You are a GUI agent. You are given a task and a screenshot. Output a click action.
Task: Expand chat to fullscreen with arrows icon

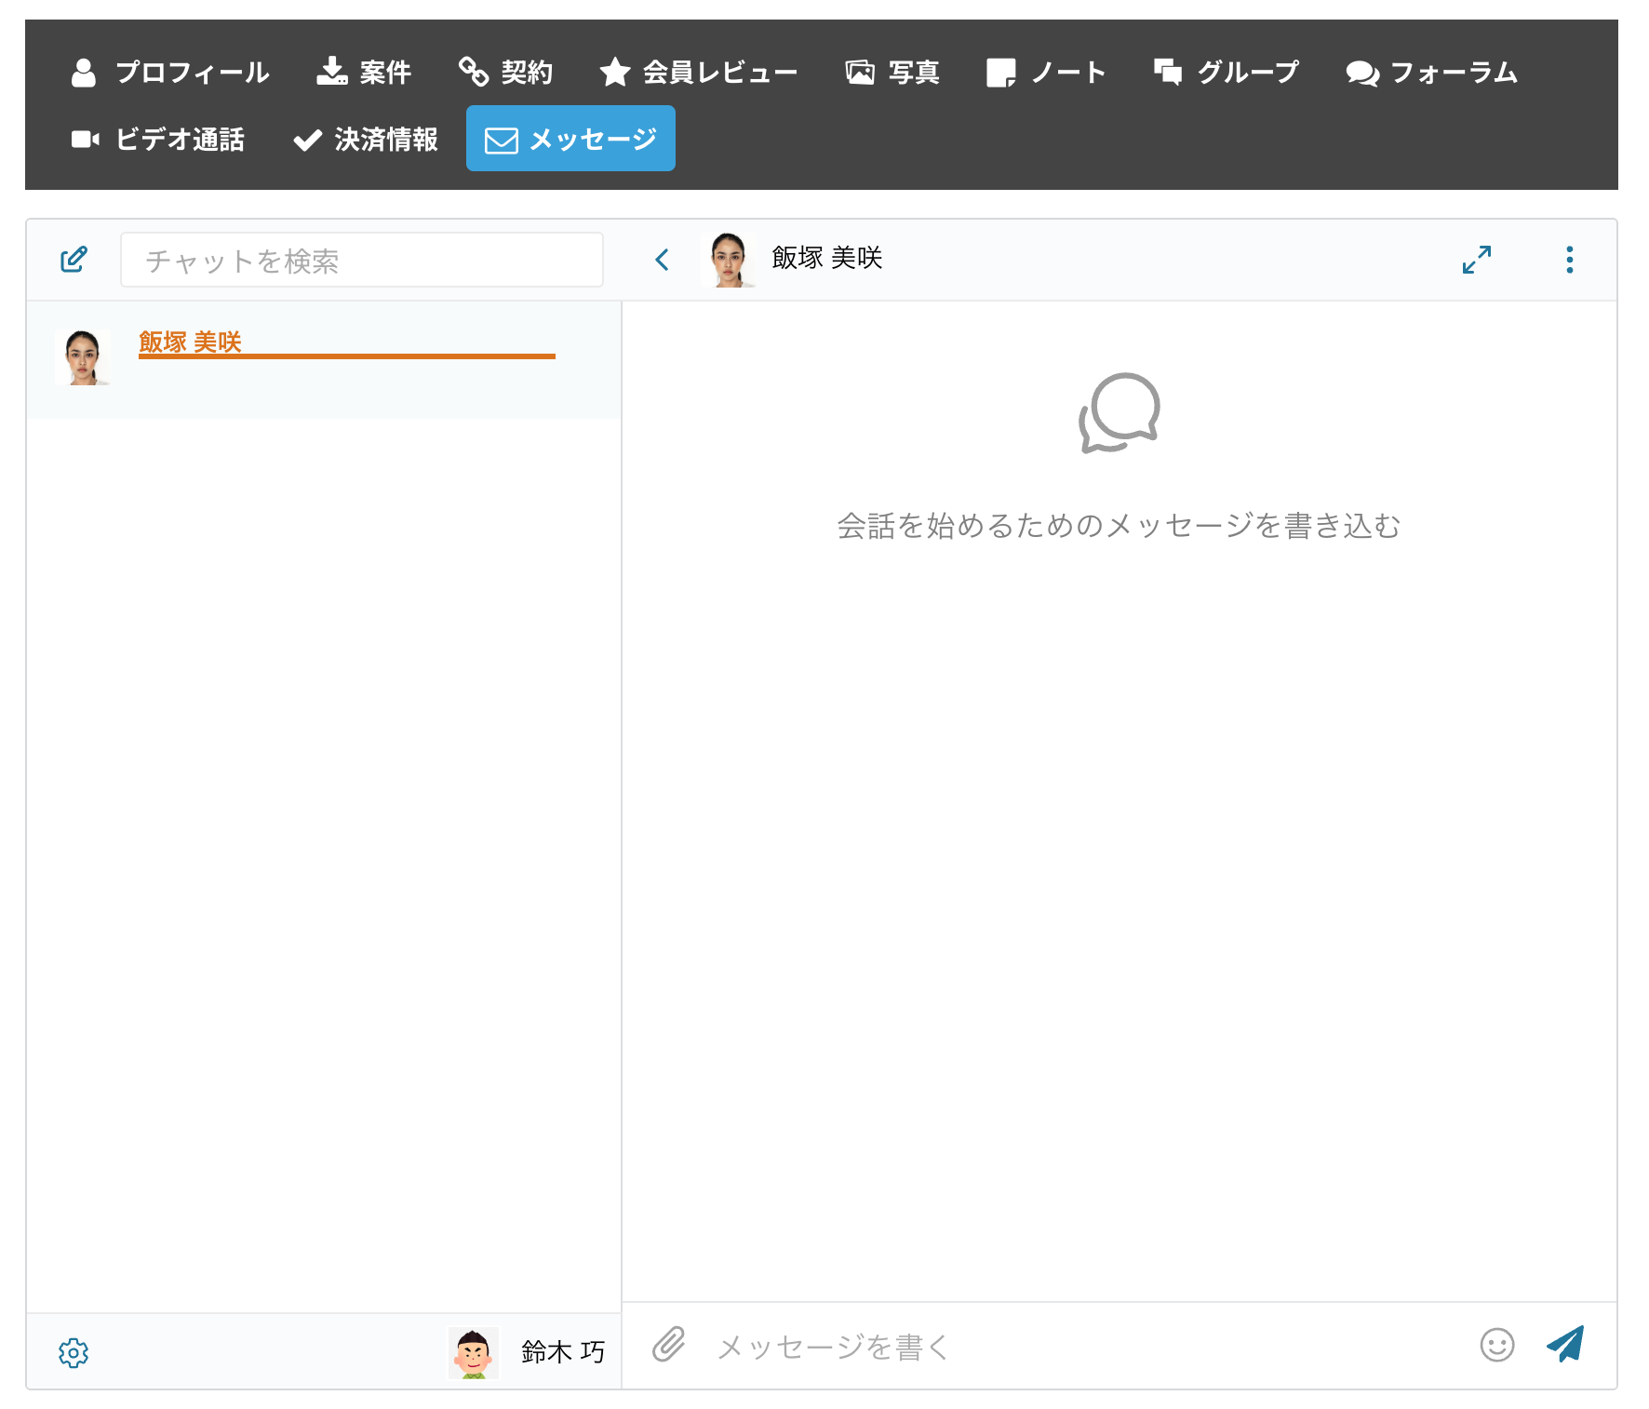click(x=1476, y=260)
